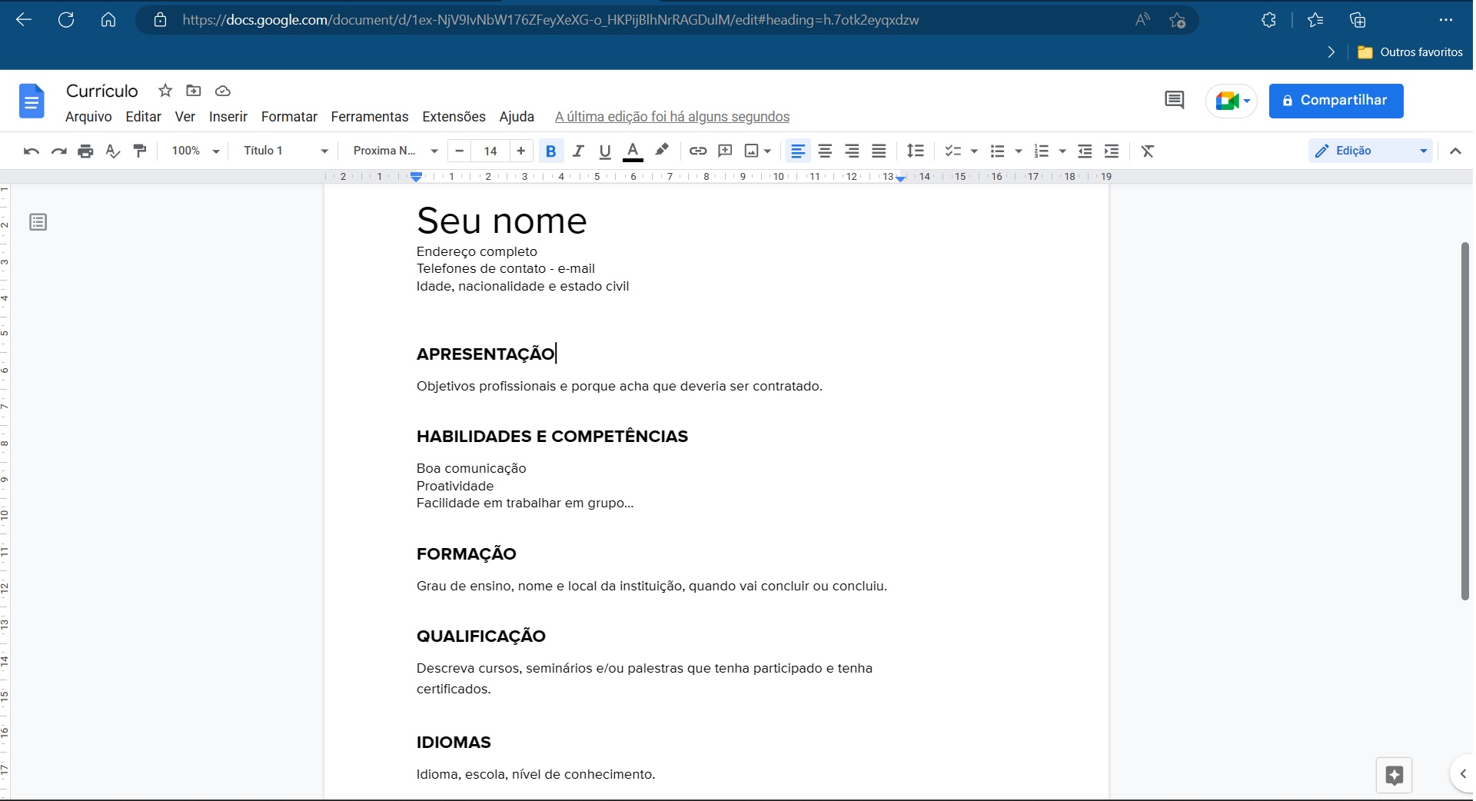Click the browser address bar URL
This screenshot has width=1476, height=801.
(x=550, y=20)
